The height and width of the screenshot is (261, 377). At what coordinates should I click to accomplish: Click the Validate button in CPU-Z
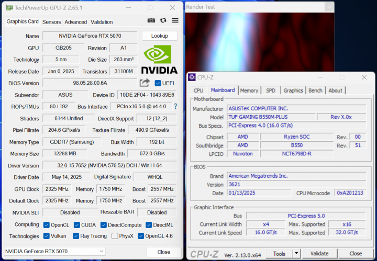click(319, 254)
